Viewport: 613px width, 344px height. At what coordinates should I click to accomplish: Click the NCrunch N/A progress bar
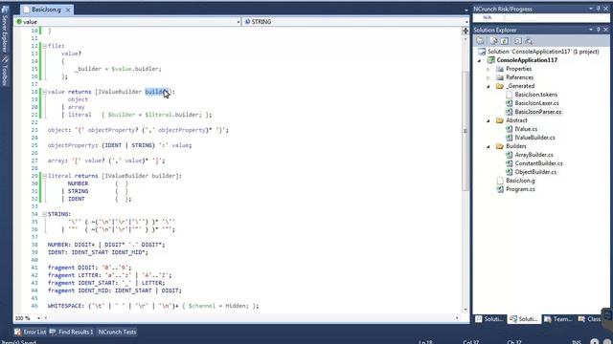(x=540, y=18)
